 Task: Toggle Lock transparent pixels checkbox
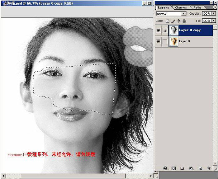tap(167, 21)
